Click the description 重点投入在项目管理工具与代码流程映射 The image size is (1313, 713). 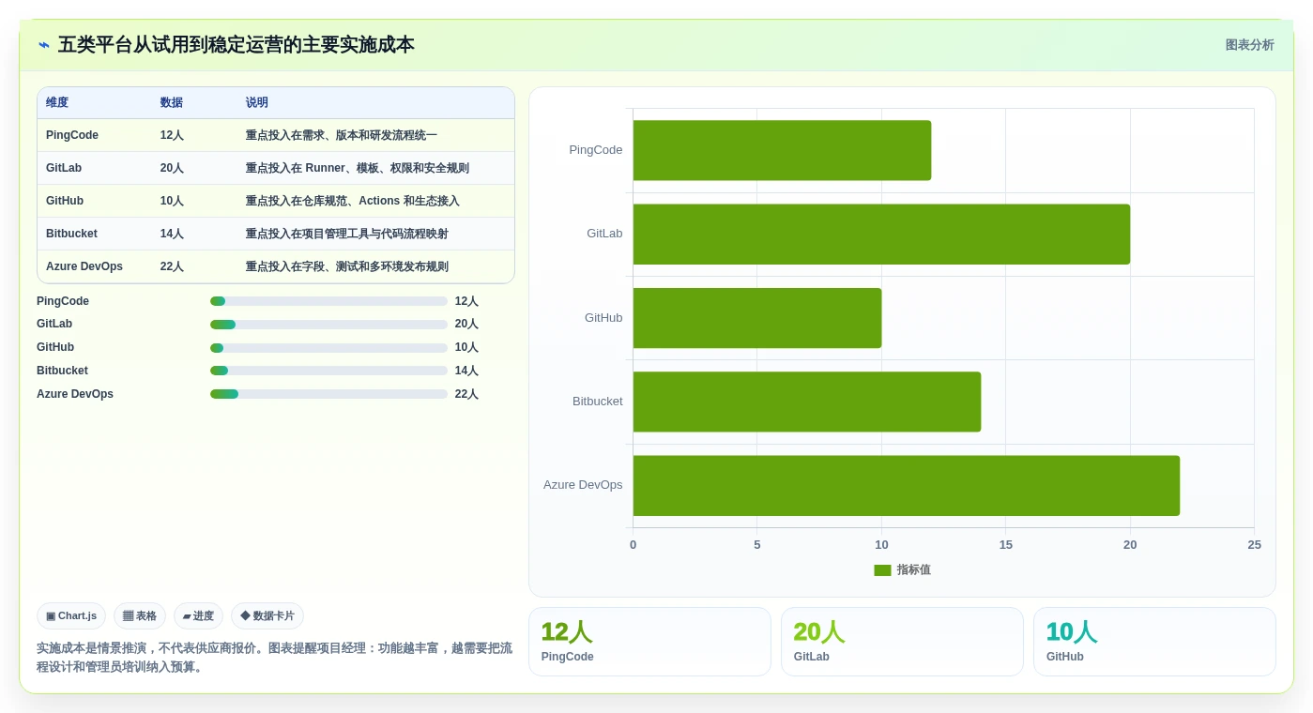click(x=347, y=234)
